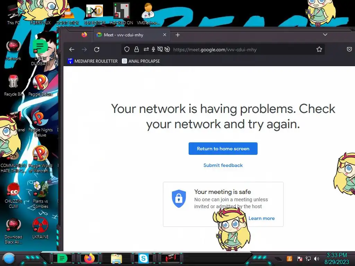
Task: Bookmark this page with the star icon
Action: [319, 49]
